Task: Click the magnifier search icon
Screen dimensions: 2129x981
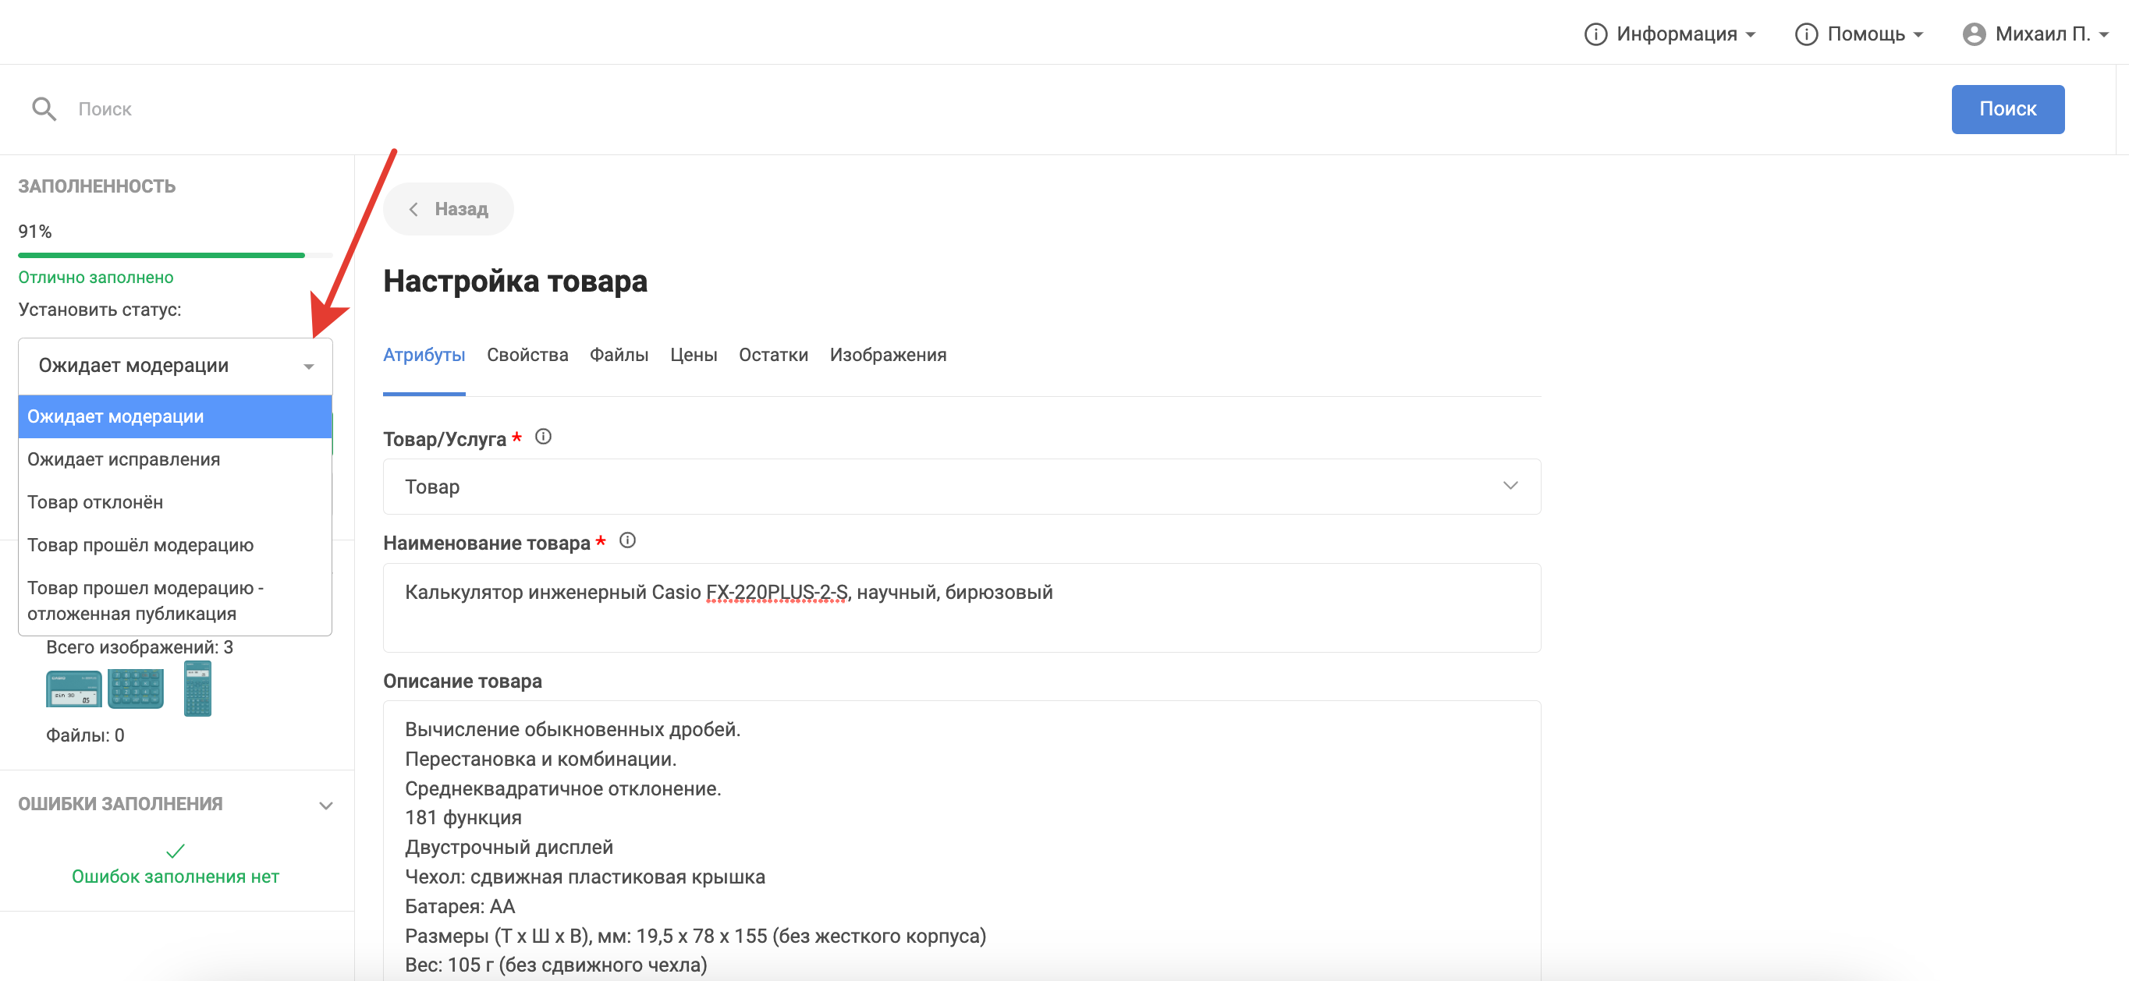Action: [44, 109]
